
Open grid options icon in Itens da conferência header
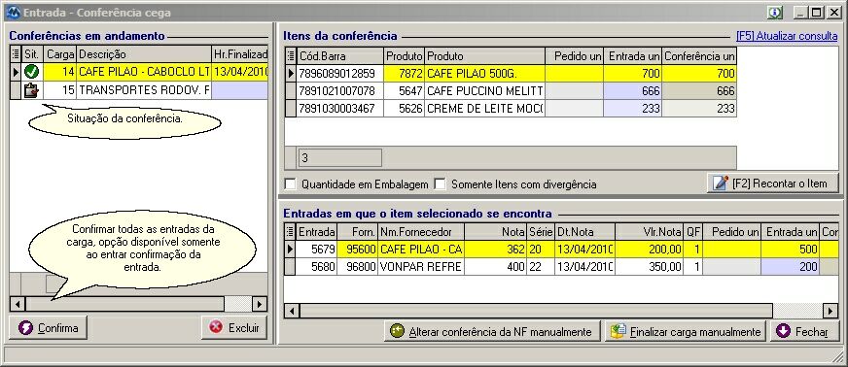point(292,56)
